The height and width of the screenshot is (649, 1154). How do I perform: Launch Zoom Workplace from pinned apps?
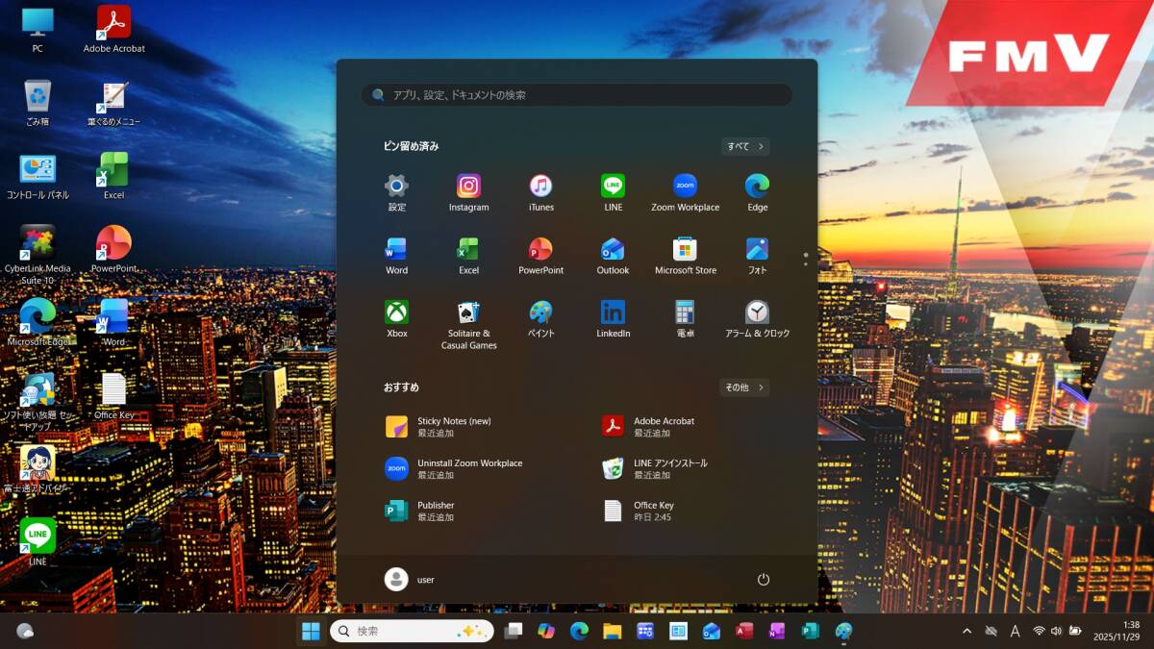685,192
